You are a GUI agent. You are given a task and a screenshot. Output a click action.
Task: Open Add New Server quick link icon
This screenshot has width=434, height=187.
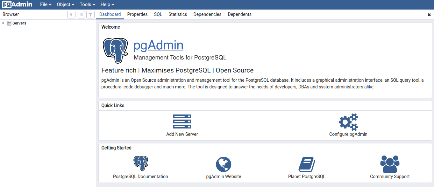coord(182,121)
